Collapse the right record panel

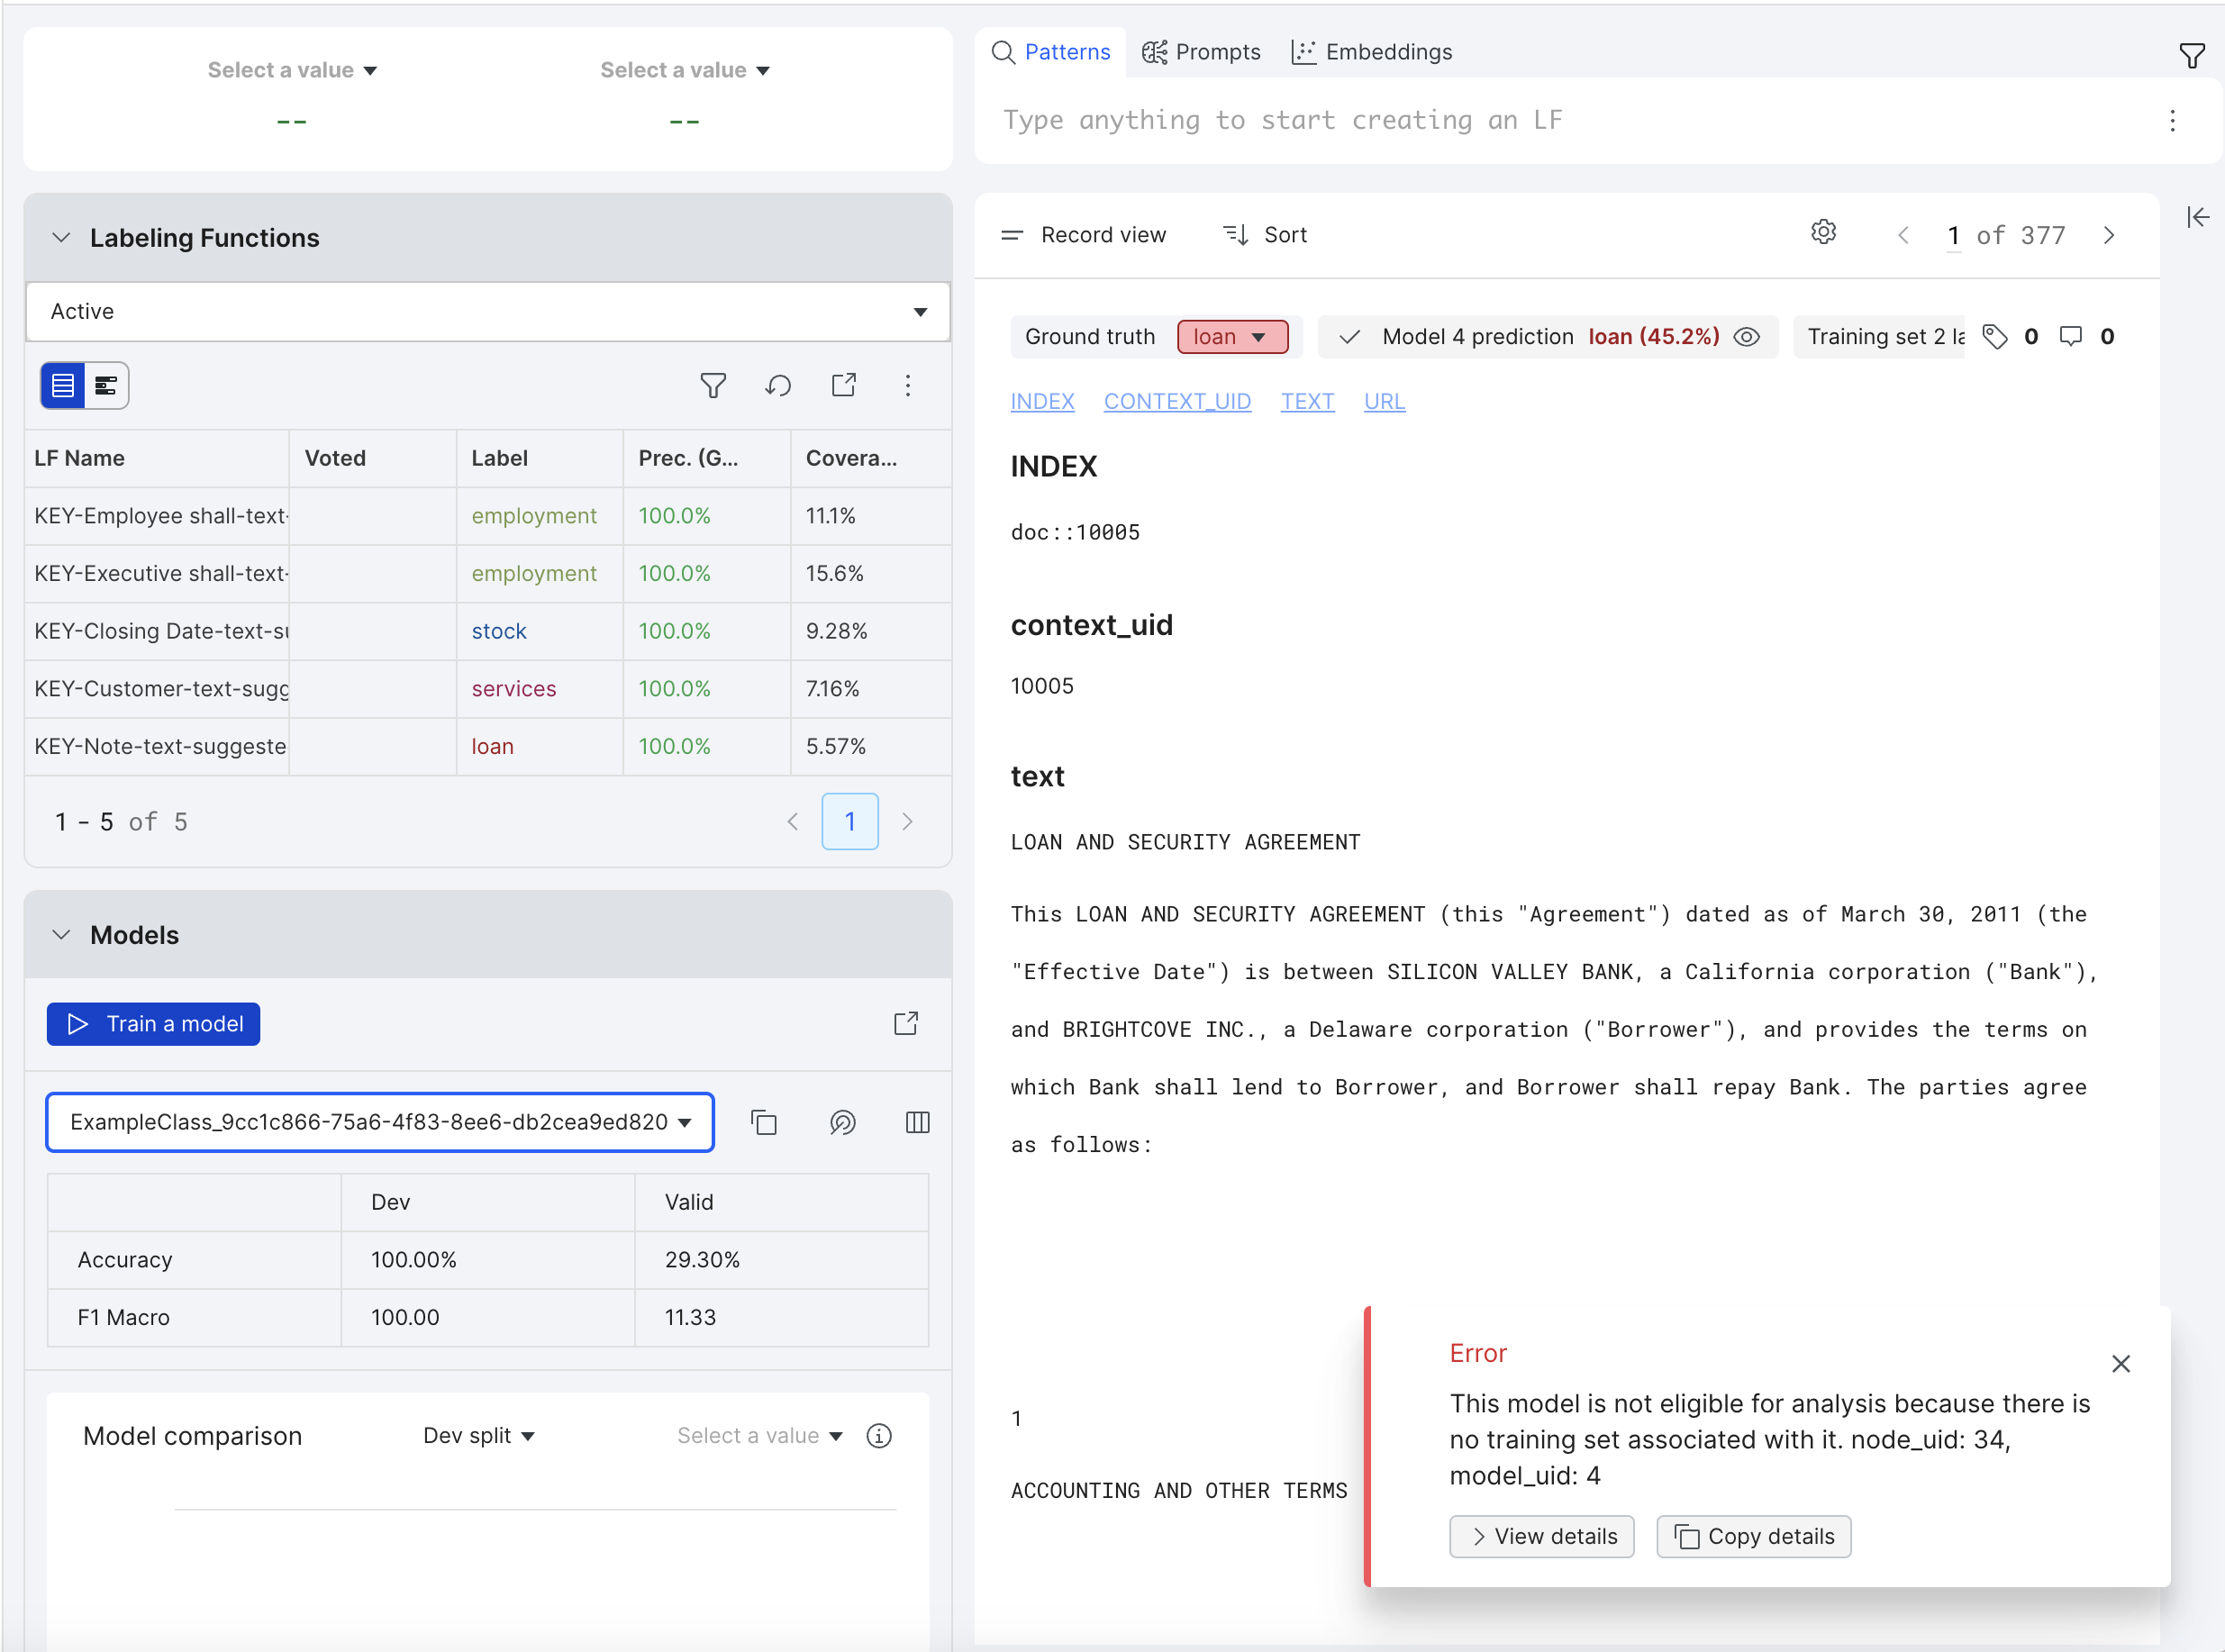tap(2199, 217)
